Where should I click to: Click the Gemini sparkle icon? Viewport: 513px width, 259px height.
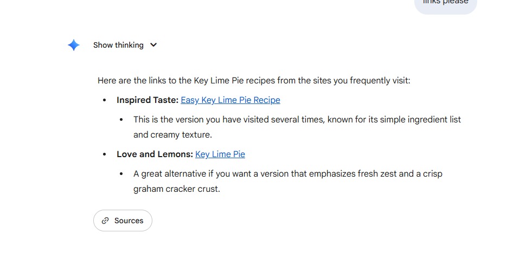74,45
